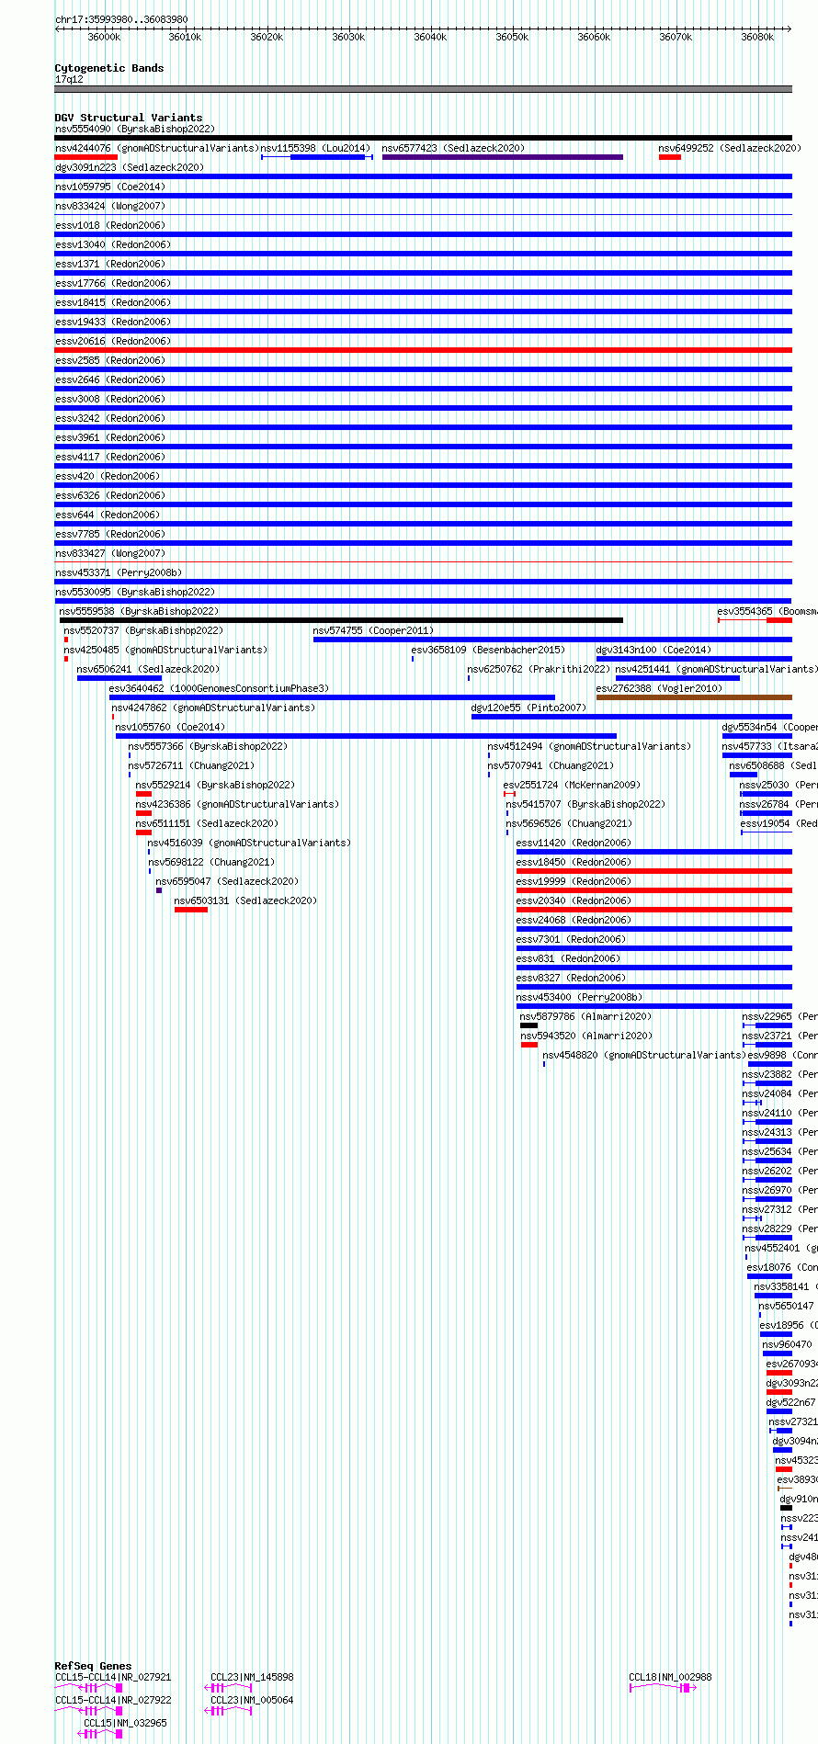818x1744 pixels.
Task: Click the DGV Structural Variants track title
Action: pos(129,118)
